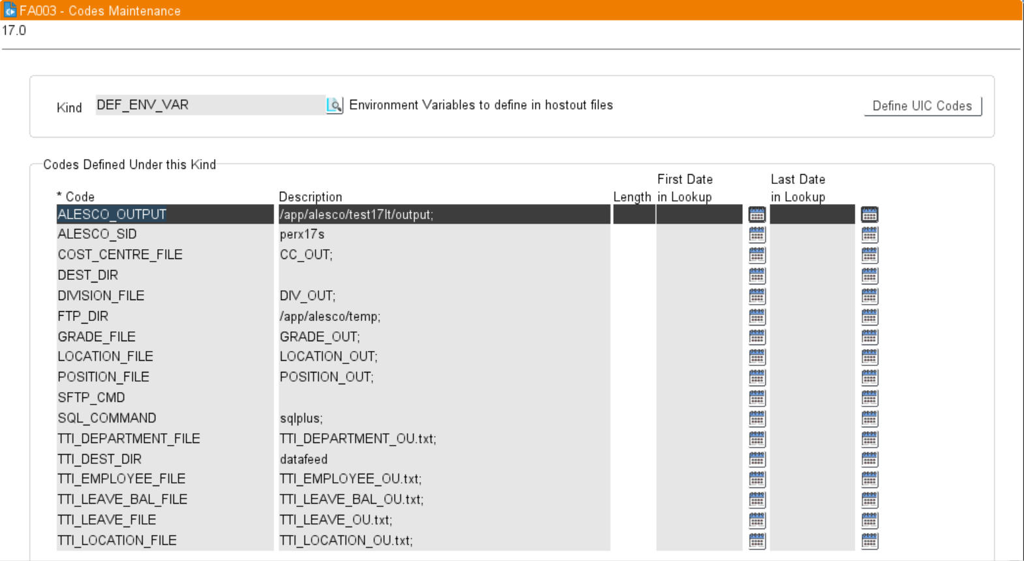
Task: Open First Date calendar for SQL_COMMAND row
Action: [x=757, y=418]
